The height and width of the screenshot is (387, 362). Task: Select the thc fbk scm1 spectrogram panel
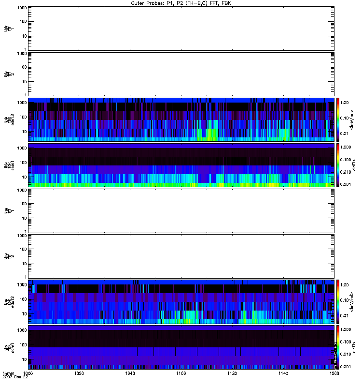point(181,347)
